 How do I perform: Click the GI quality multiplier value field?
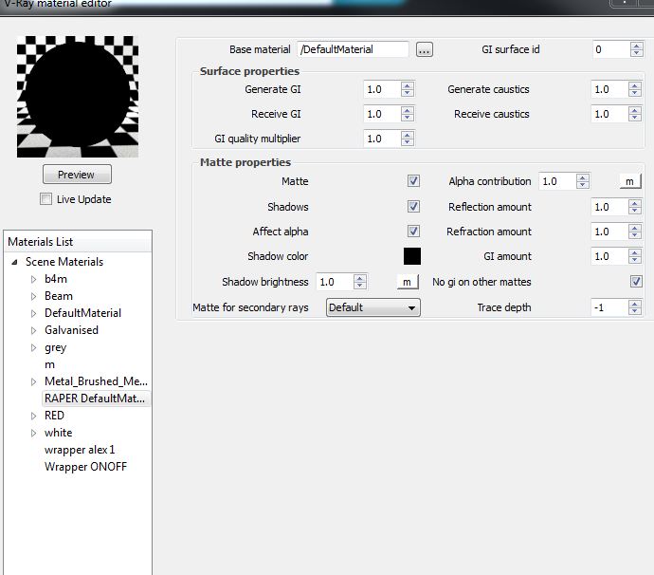[x=382, y=139]
